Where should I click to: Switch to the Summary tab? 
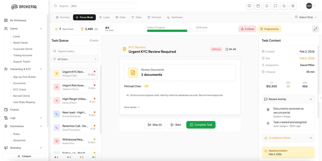point(63,17)
